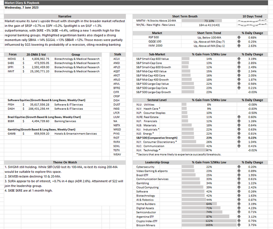This screenshot has width=273, height=229.
Task: Click the MDXG ticker cell
Action: [12, 59]
